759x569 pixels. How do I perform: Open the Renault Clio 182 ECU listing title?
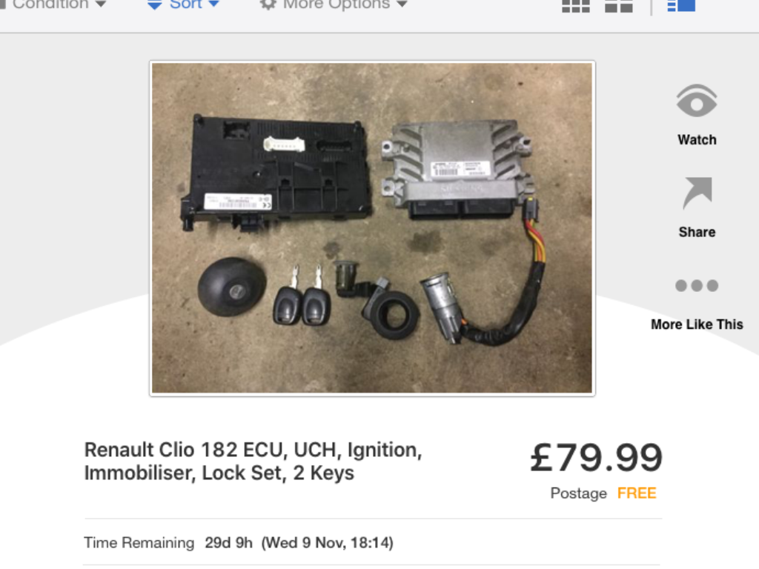[x=253, y=461]
